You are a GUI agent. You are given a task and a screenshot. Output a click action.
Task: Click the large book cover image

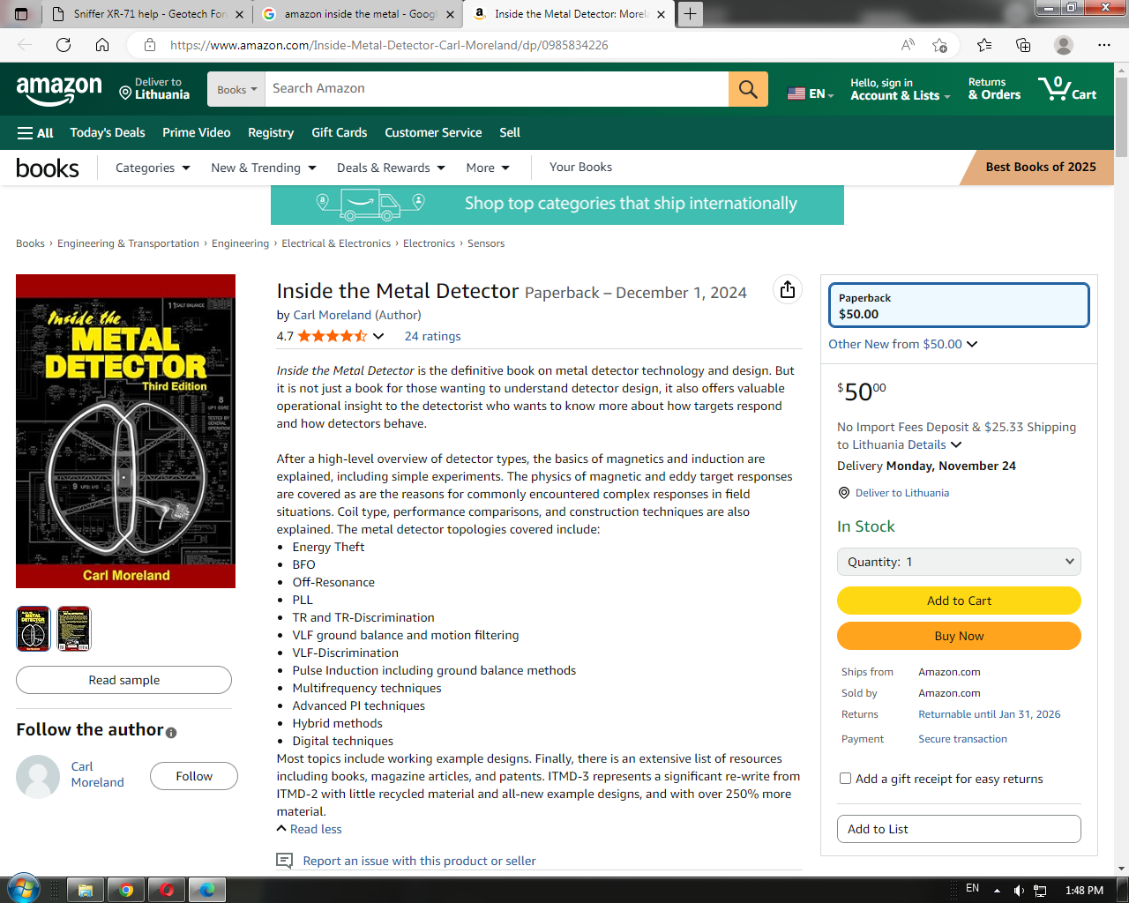pos(125,431)
